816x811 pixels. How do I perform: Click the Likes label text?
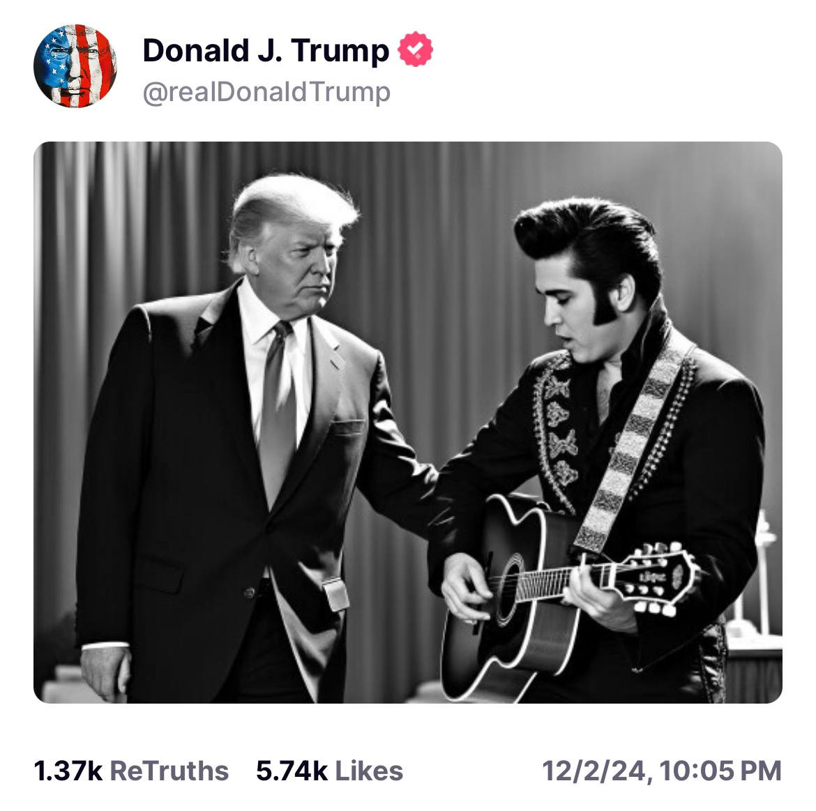pyautogui.click(x=369, y=771)
